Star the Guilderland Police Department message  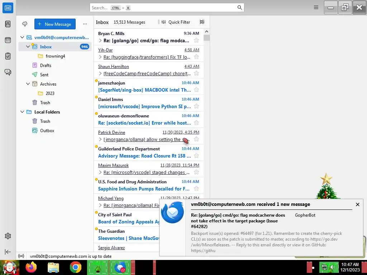196,156
